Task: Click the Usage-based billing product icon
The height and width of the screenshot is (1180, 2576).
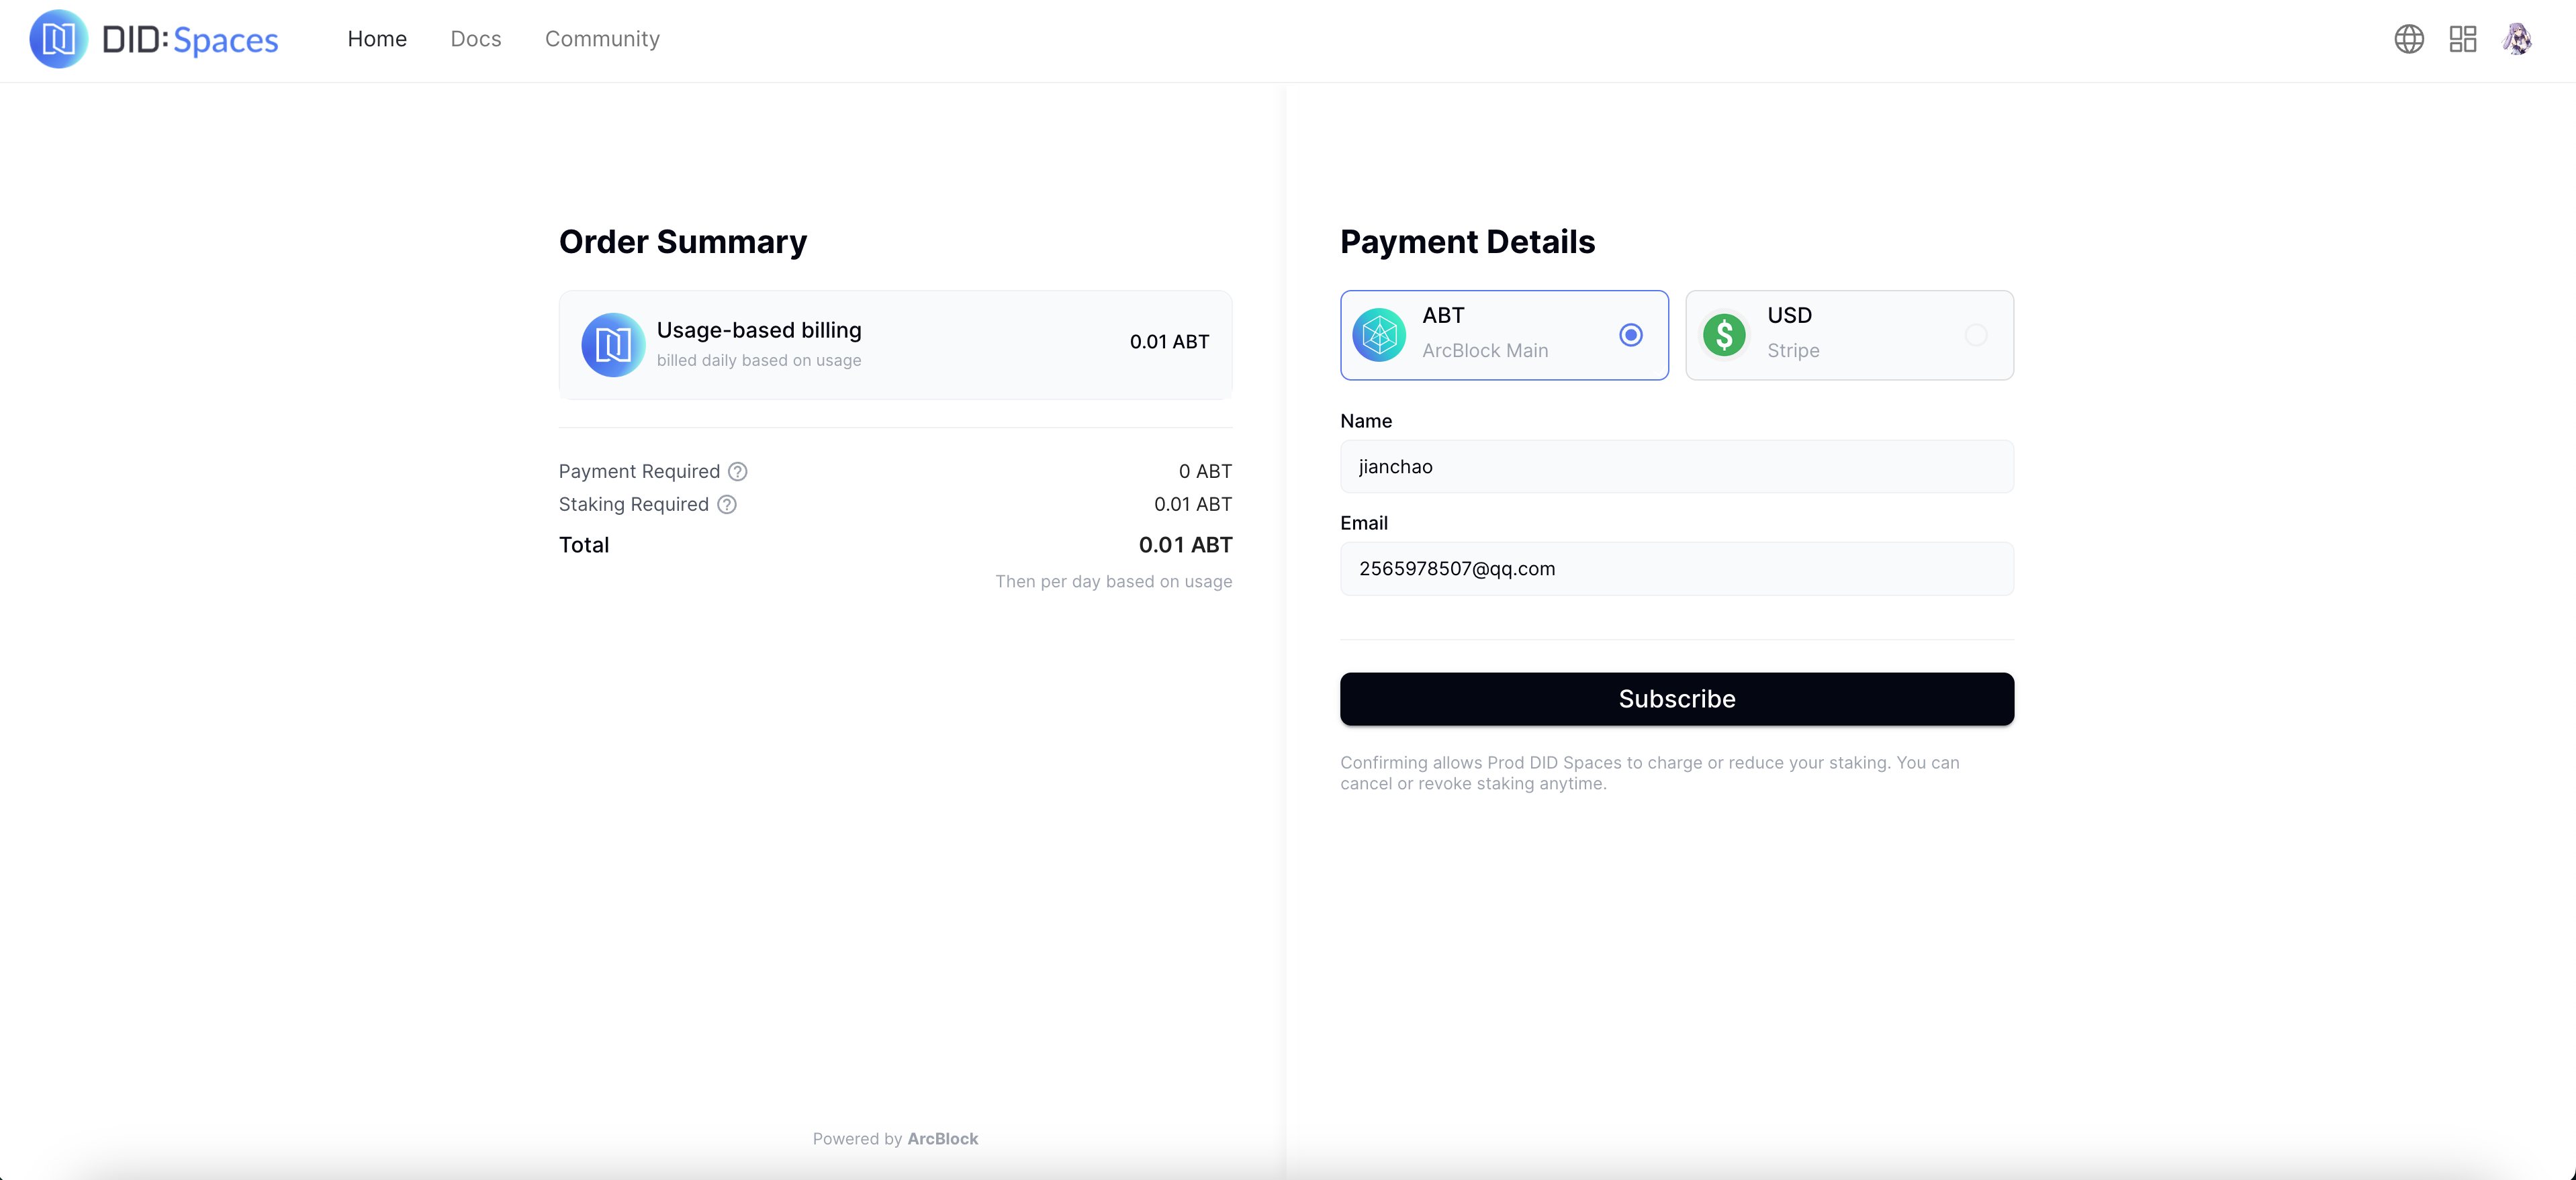Action: pyautogui.click(x=612, y=345)
